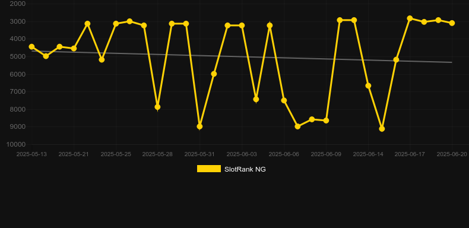Viewport: 469px width, 228px height.
Task: Click the 5000 y-axis label
Action: coord(18,56)
